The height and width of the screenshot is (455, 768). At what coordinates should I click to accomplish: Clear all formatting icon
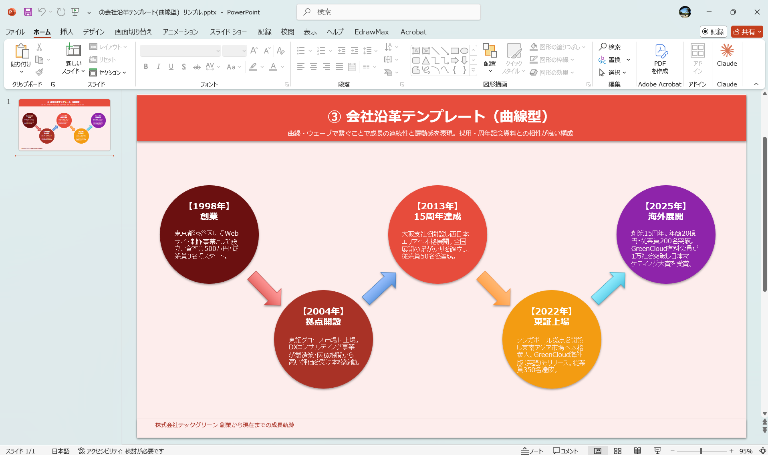[281, 50]
